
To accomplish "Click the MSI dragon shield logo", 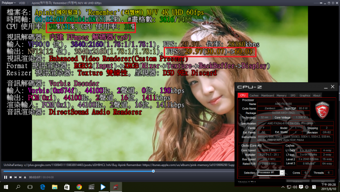I will (322, 110).
